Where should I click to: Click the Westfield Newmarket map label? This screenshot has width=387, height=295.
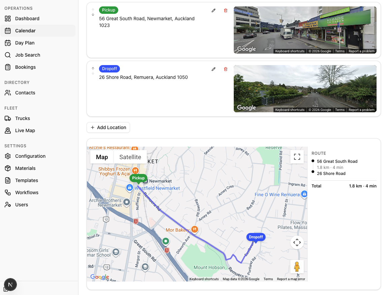157,188
